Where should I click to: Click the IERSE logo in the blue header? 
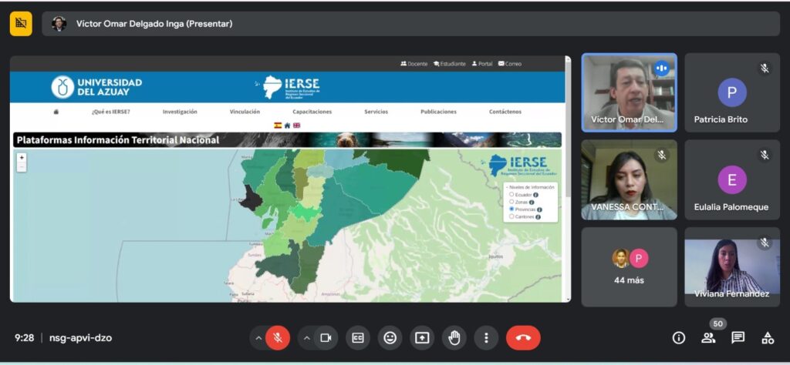(x=289, y=87)
